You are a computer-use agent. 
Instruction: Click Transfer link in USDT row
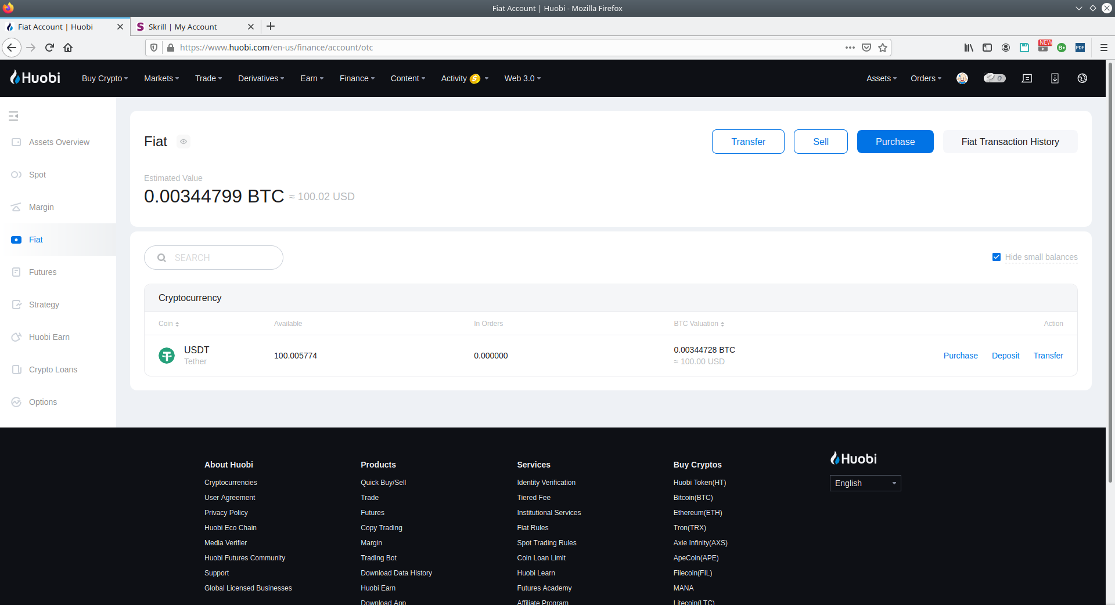(x=1048, y=356)
